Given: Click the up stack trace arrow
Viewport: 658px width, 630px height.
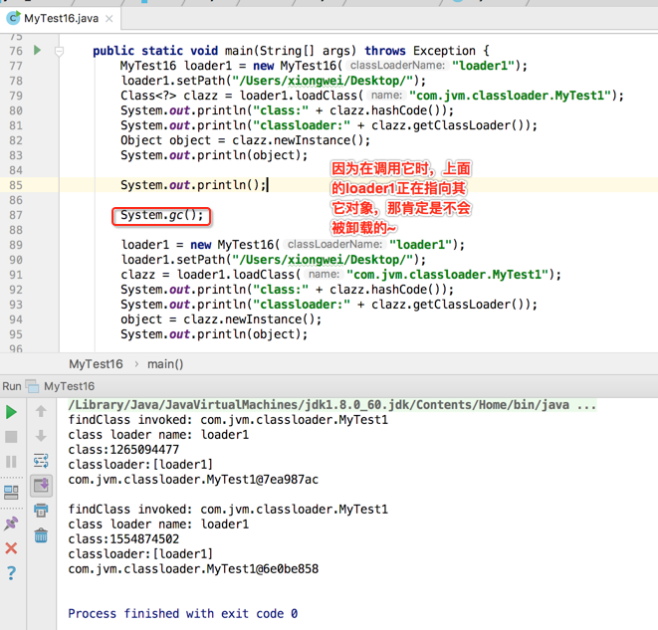Looking at the screenshot, I should tap(41, 411).
